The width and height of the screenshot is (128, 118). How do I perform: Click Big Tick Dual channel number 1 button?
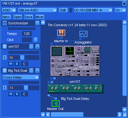coord(5,88)
